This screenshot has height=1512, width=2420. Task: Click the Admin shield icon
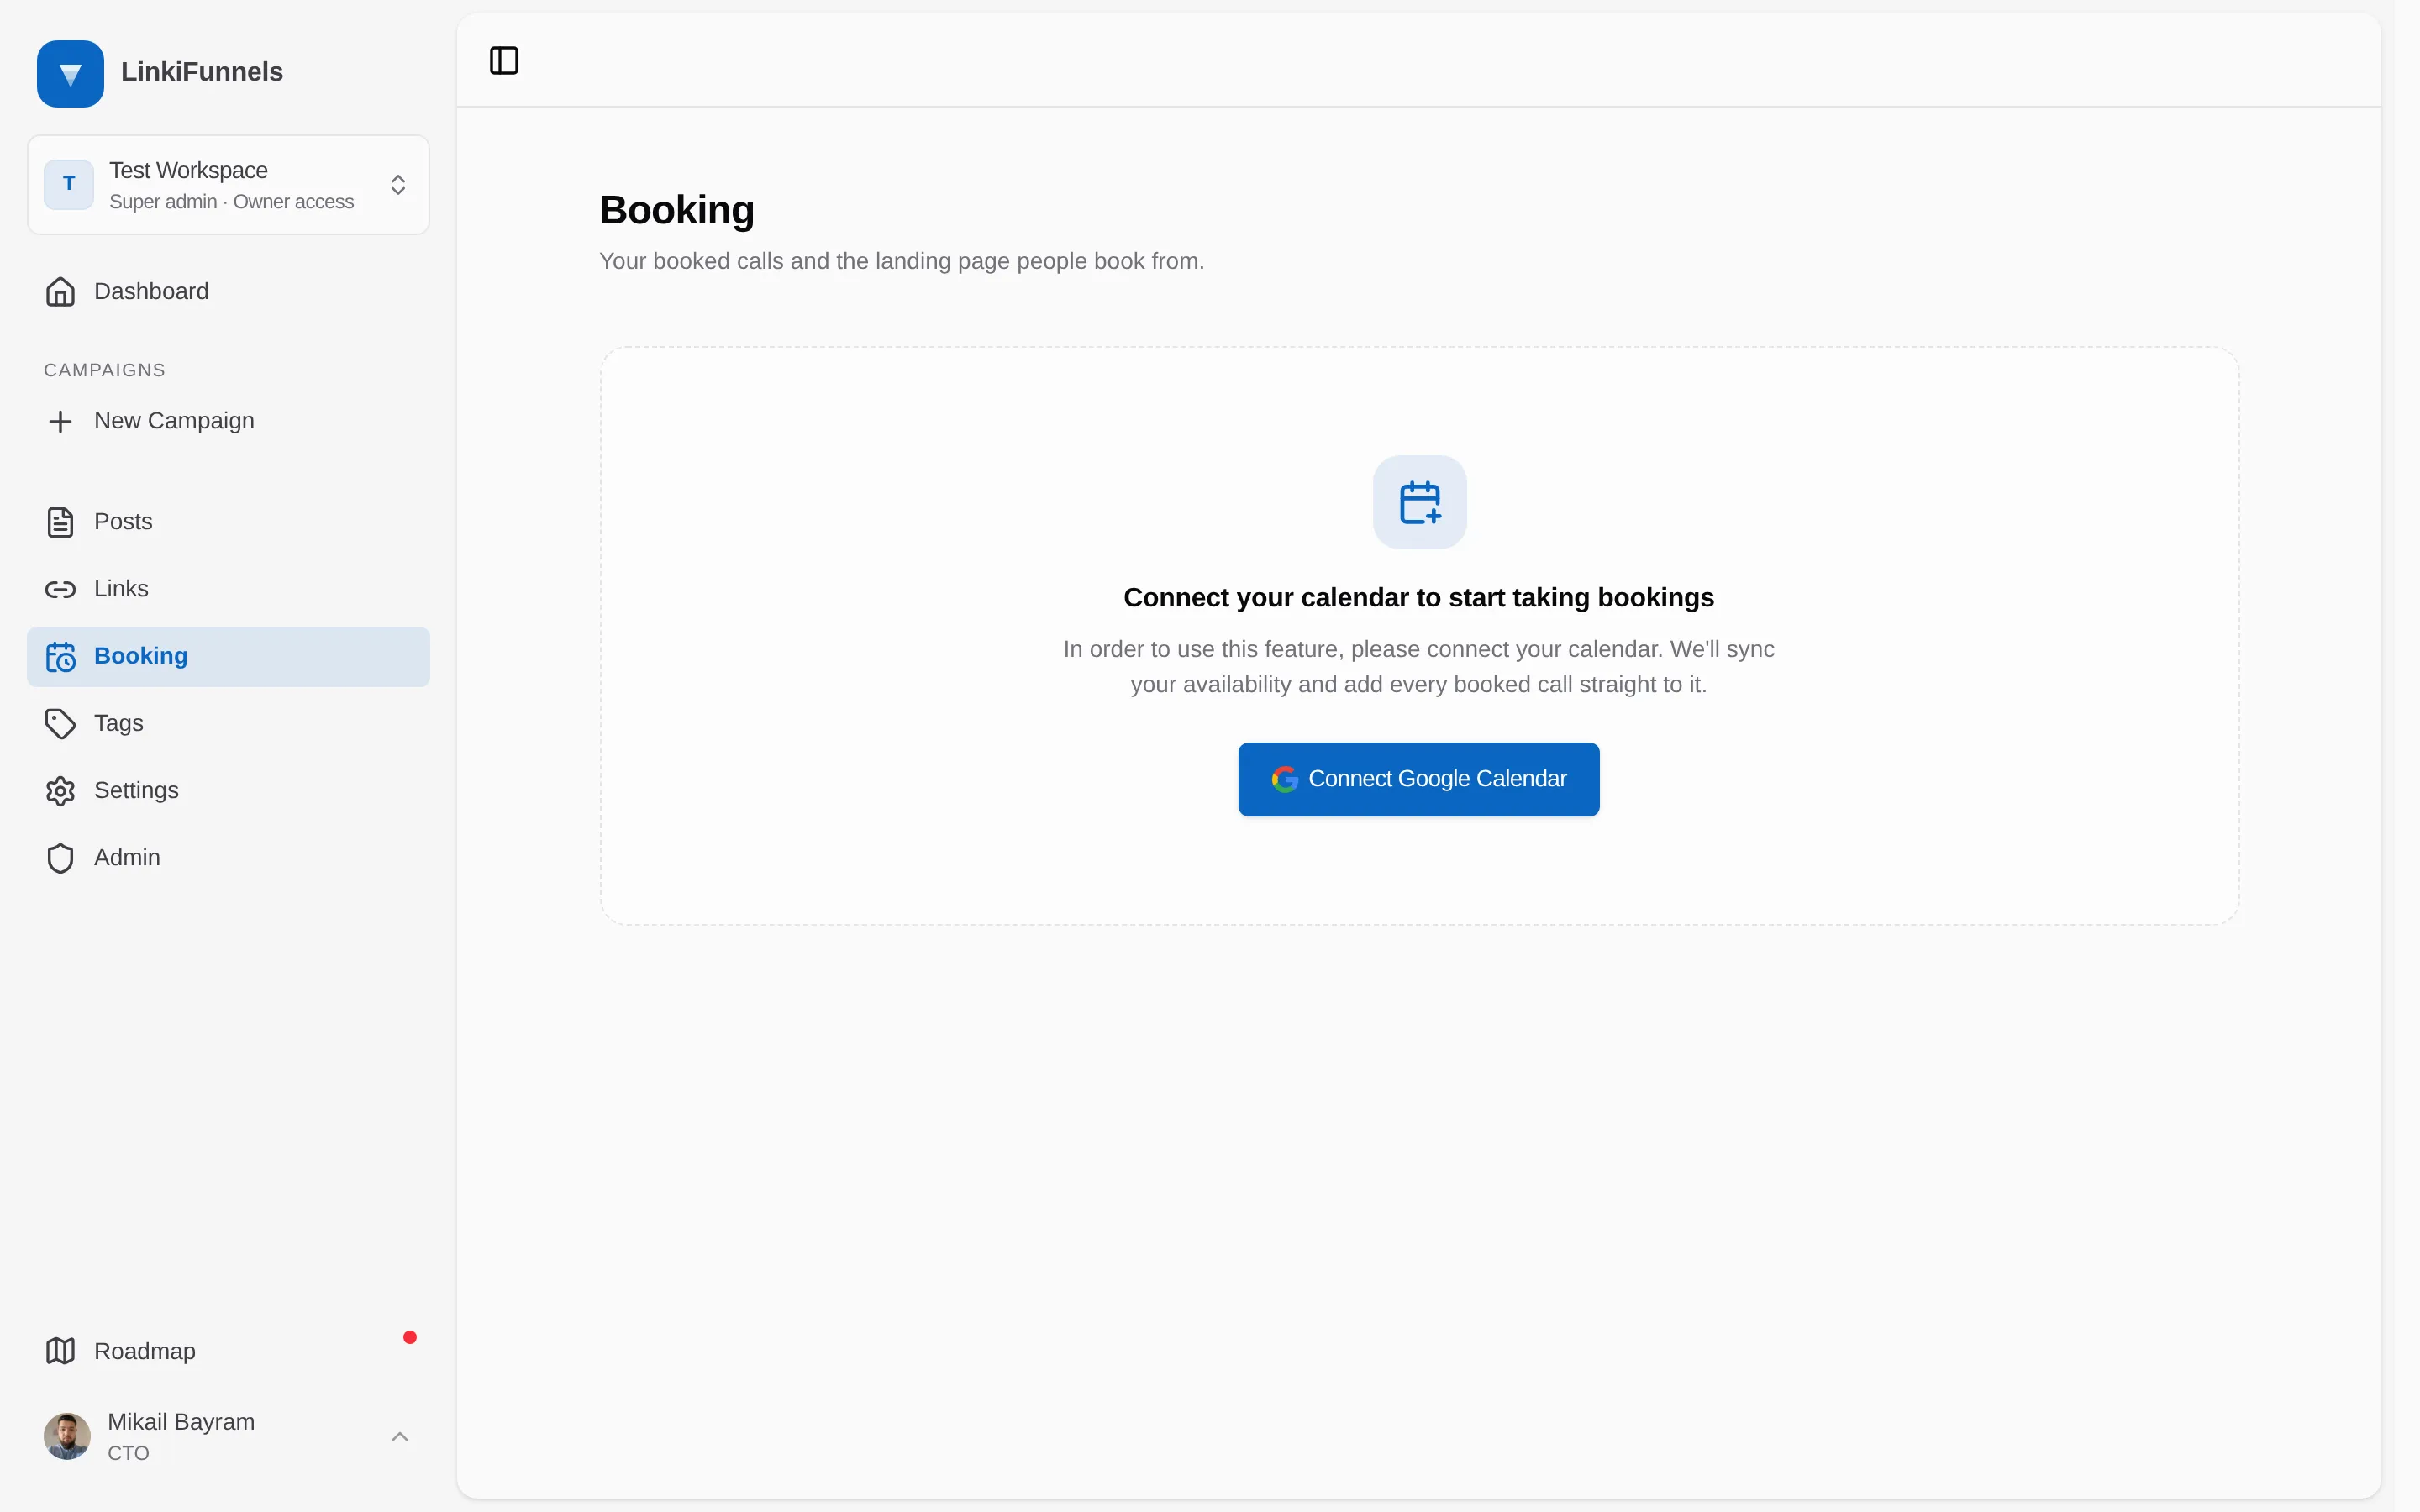[60, 858]
